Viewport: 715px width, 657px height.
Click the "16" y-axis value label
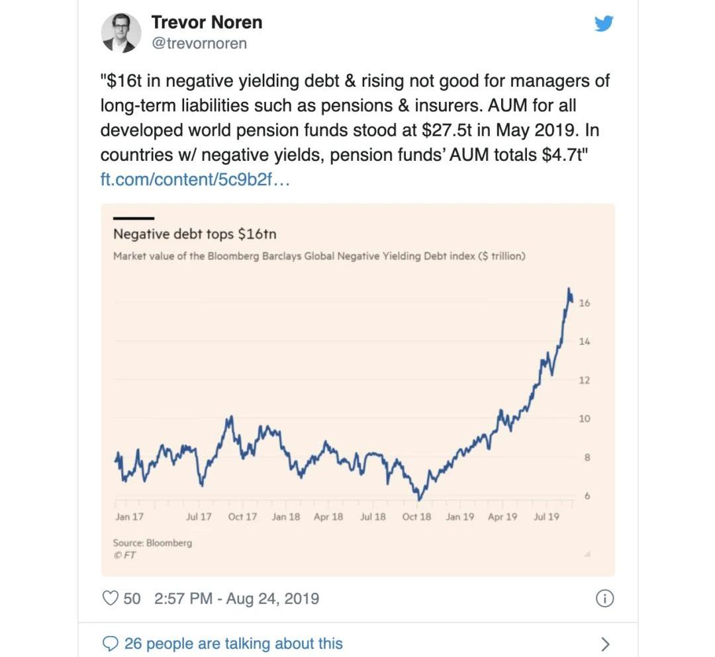click(x=584, y=303)
